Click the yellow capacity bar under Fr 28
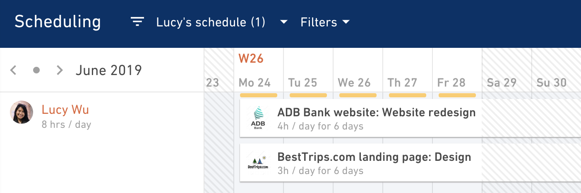Viewport: 581px width, 193px height. [x=457, y=95]
